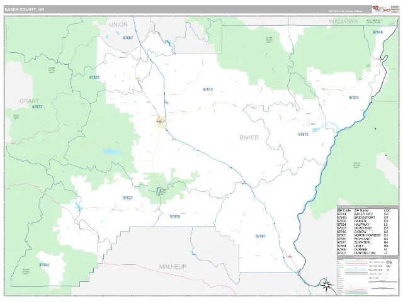Click the Baker City urban area marker

tap(161, 121)
